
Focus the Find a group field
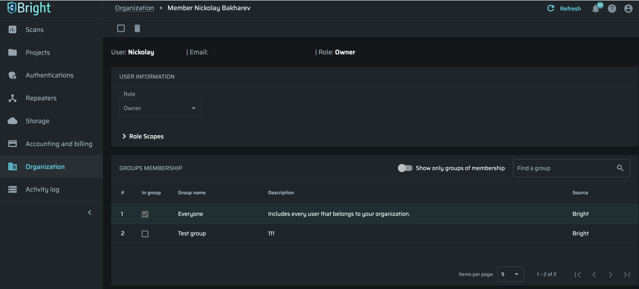(x=564, y=168)
